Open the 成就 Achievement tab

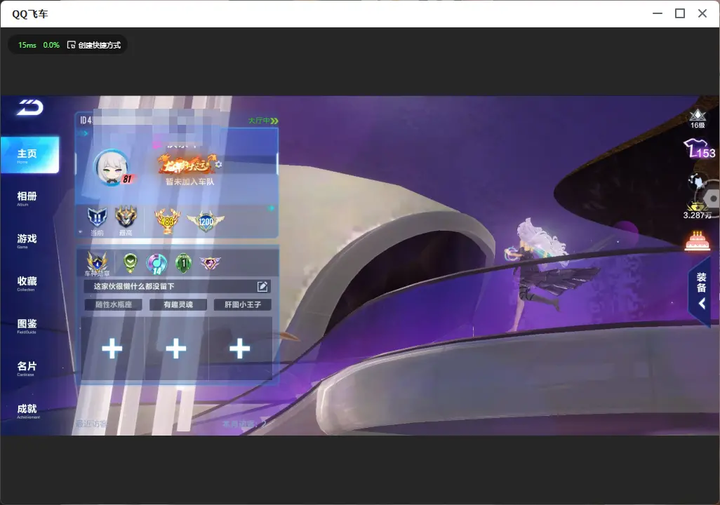click(27, 411)
